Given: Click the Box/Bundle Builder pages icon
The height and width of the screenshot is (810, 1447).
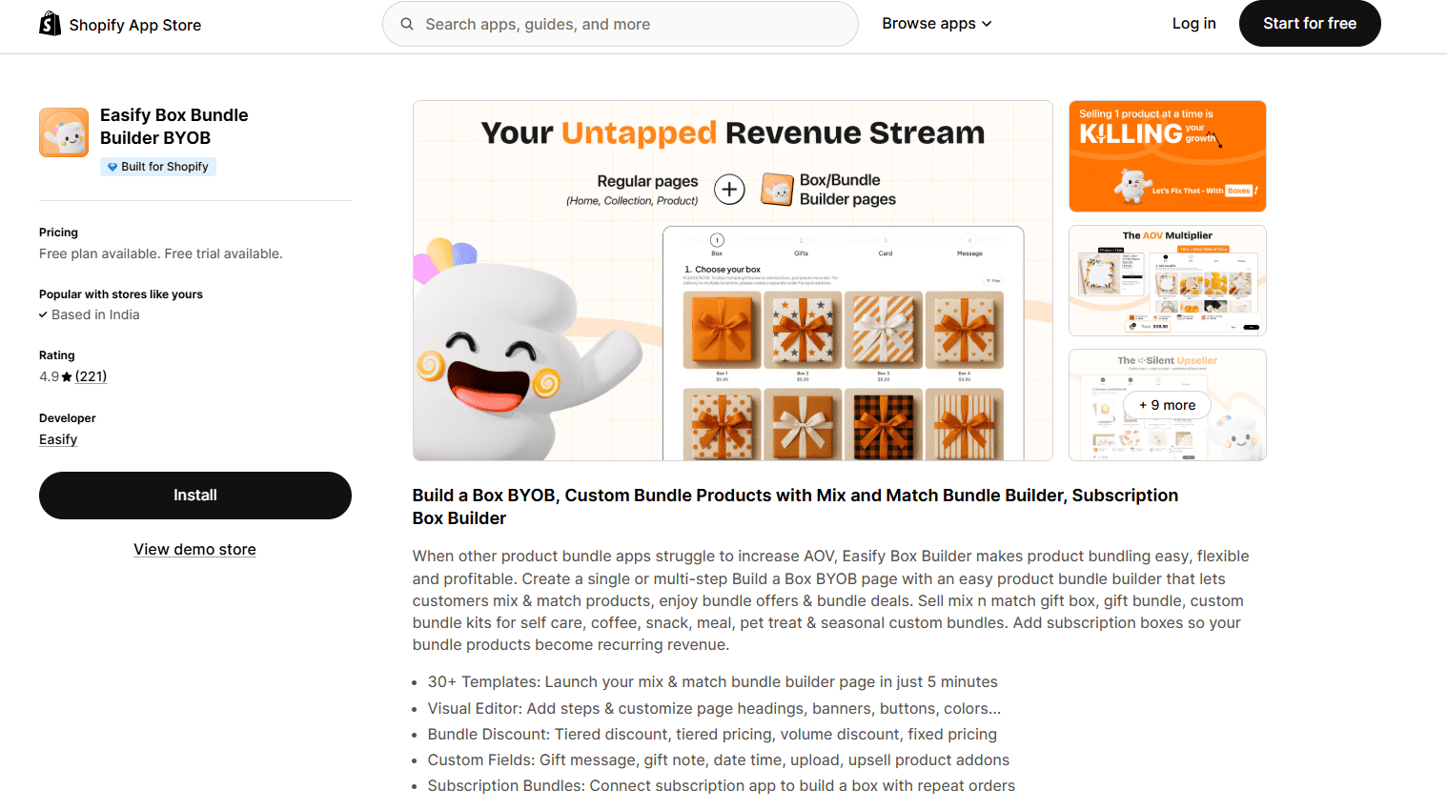Looking at the screenshot, I should click(777, 190).
